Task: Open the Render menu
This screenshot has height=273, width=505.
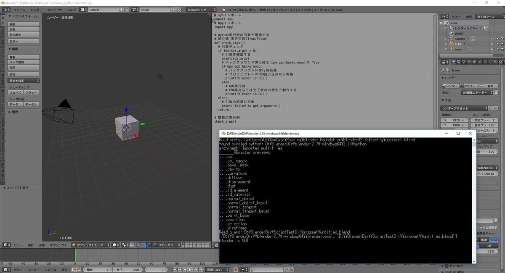Action: [36, 10]
